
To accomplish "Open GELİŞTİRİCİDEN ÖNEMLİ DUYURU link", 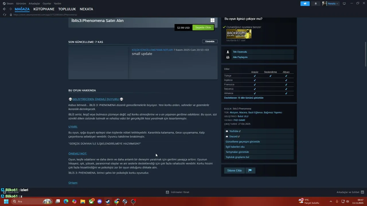I will click(96, 99).
